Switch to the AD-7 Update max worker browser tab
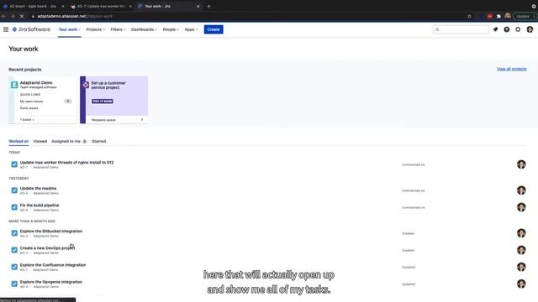The image size is (538, 302). [101, 6]
